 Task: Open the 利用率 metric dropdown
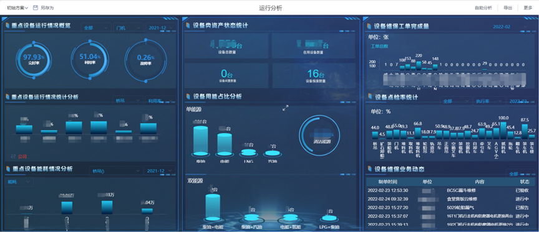(160, 100)
